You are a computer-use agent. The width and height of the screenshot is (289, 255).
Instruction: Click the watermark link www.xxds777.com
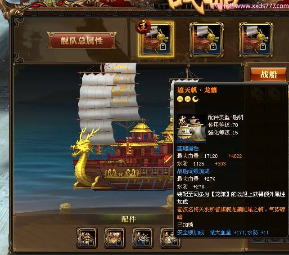pyautogui.click(x=262, y=6)
